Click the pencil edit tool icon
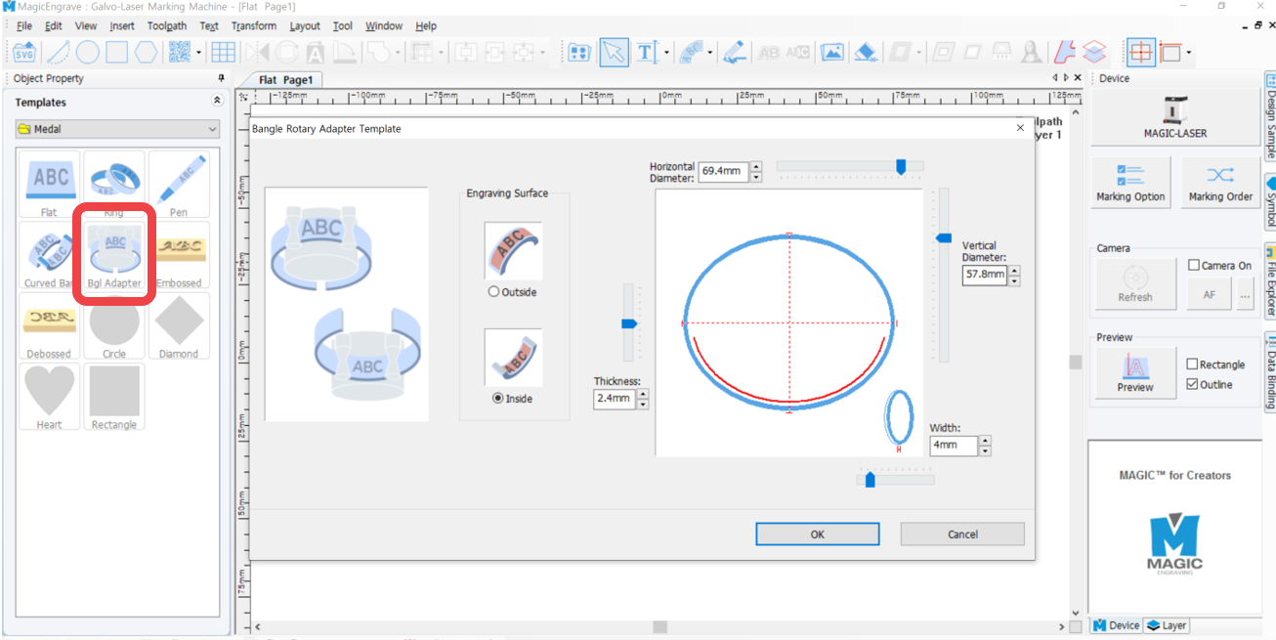The width and height of the screenshot is (1276, 640). coord(735,52)
